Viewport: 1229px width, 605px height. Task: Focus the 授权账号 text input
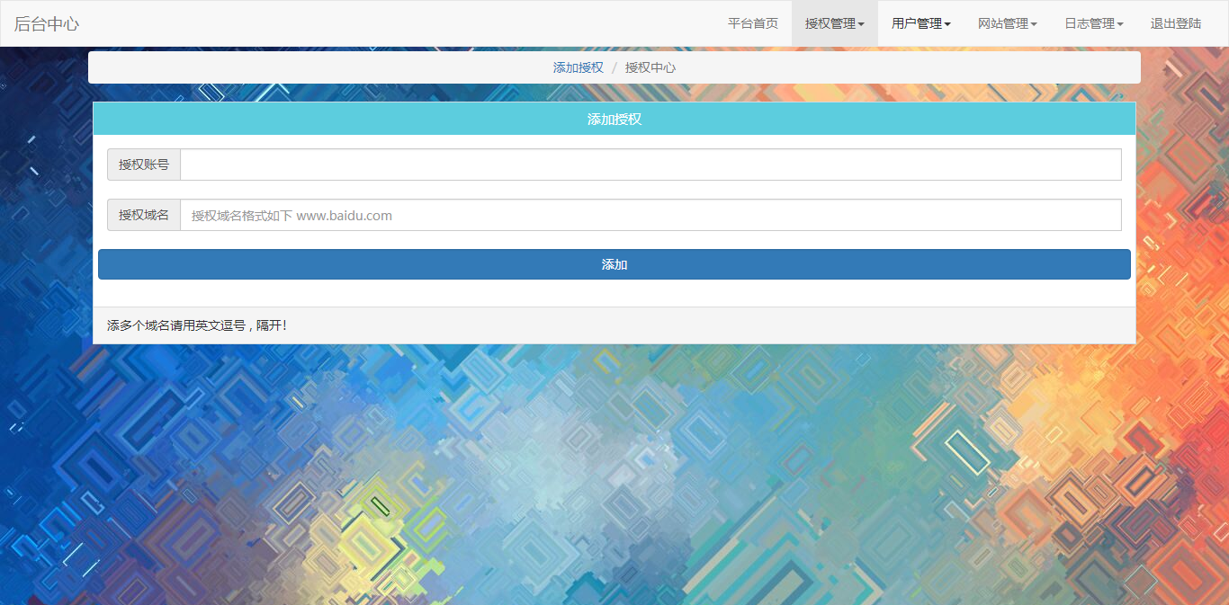pyautogui.click(x=650, y=165)
